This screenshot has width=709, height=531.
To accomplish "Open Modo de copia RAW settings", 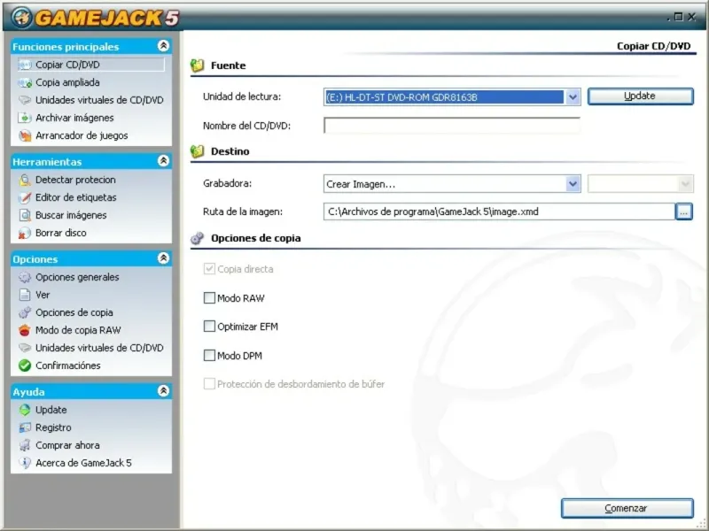I will (78, 330).
